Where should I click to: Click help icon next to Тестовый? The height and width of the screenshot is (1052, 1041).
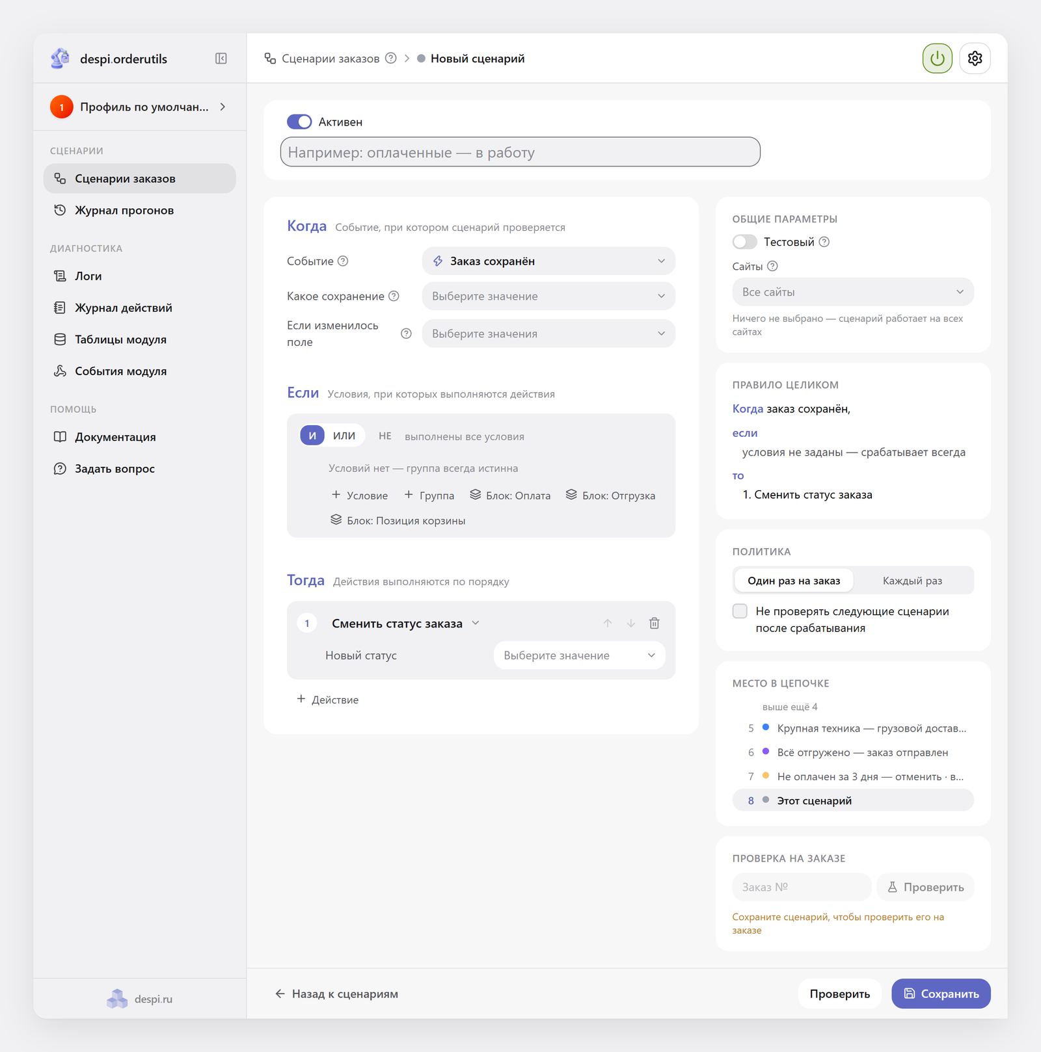pyautogui.click(x=824, y=242)
